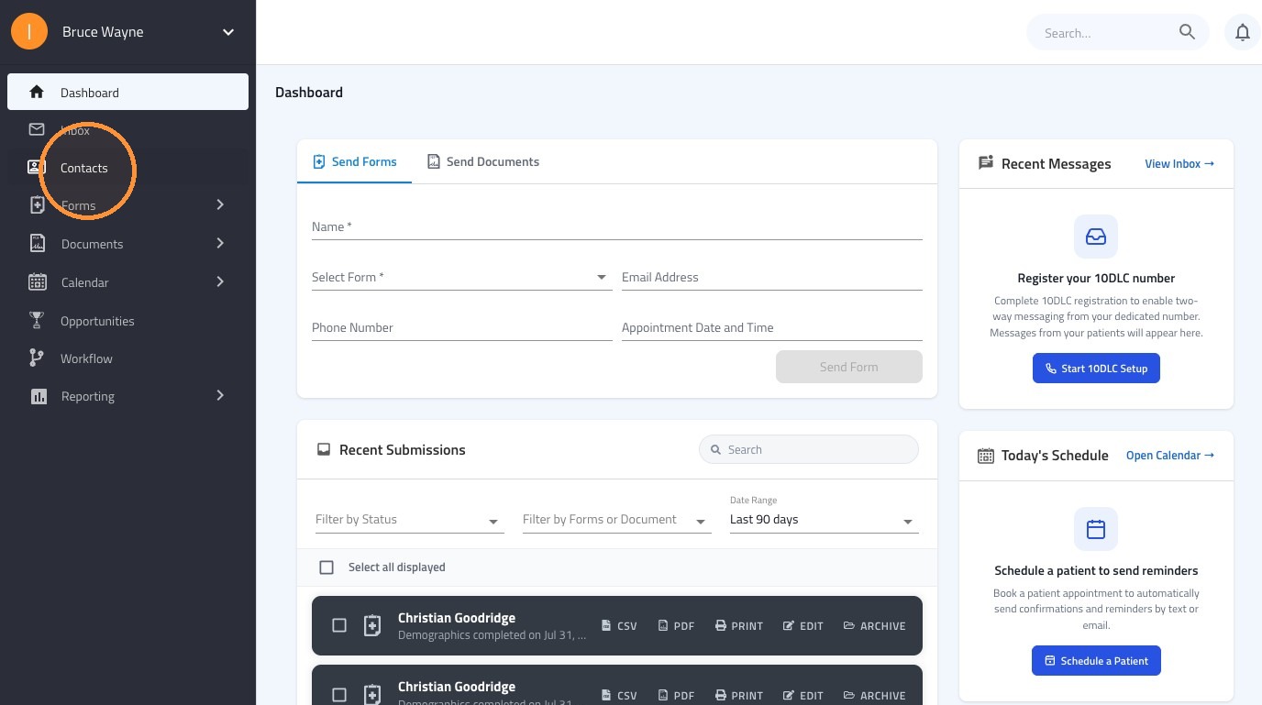The image size is (1262, 705).
Task: Export first Christian Goodridge submission as CSV
Action: (x=619, y=626)
